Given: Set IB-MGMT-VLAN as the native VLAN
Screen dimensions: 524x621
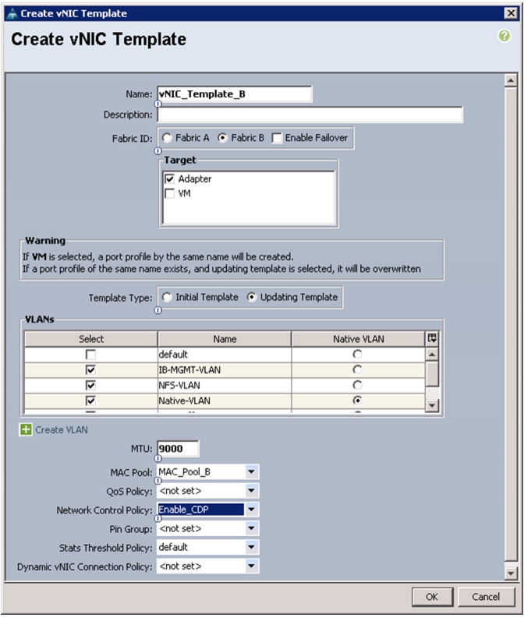Looking at the screenshot, I should coord(358,369).
